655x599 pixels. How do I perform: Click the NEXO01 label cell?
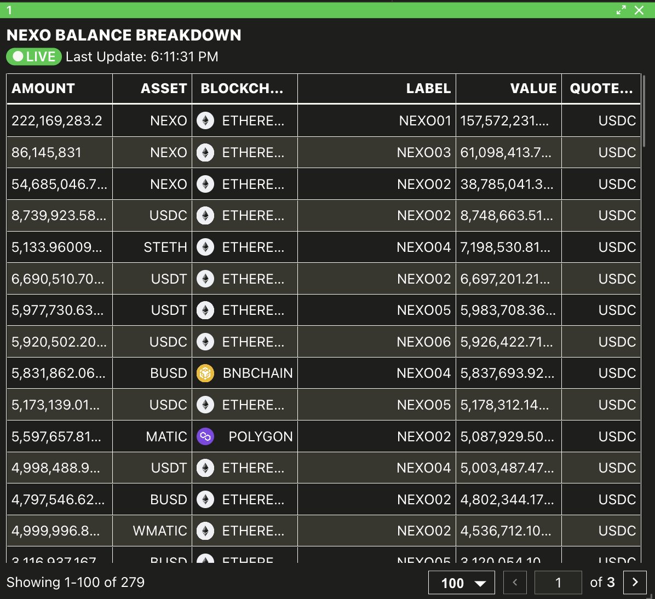377,120
